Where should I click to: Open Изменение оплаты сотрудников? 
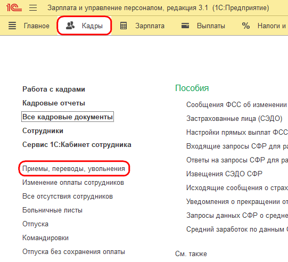pos(73,183)
